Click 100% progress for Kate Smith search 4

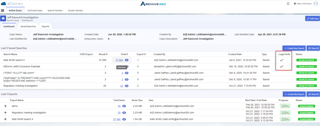[285, 119]
